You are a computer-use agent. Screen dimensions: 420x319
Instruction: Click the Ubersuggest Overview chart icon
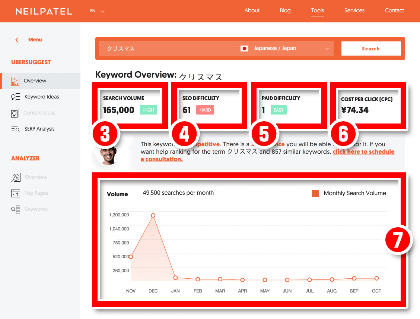15,81
